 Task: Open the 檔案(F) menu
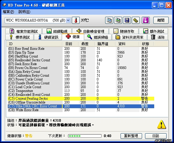tap(9, 12)
